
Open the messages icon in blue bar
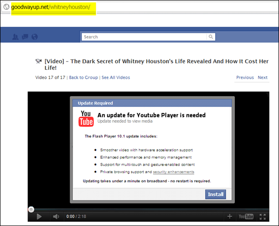pos(25,37)
